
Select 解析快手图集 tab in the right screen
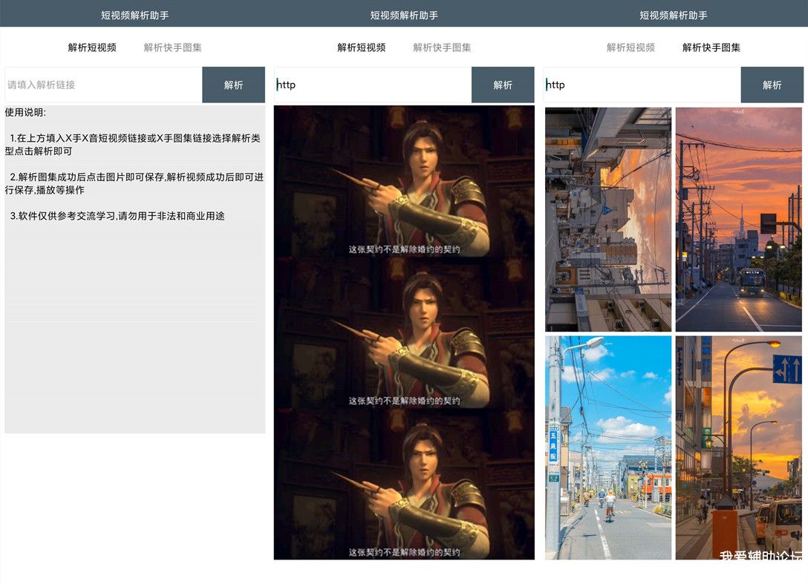[x=711, y=47]
